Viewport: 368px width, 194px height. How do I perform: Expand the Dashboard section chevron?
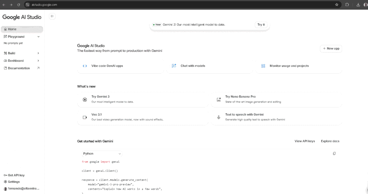[38, 61]
